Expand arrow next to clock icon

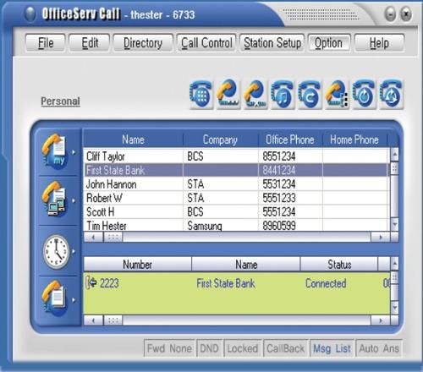tap(74, 251)
